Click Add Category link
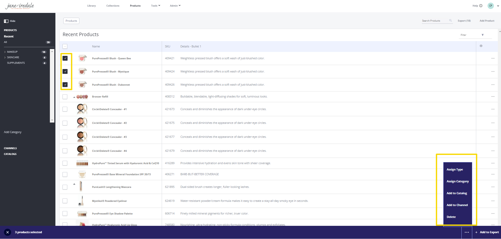The height and width of the screenshot is (239, 501). tap(13, 132)
